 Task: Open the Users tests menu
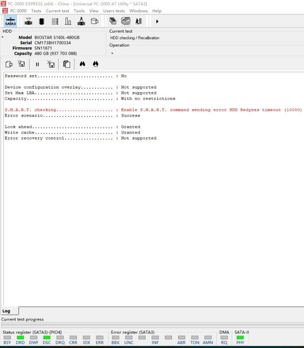114,11
